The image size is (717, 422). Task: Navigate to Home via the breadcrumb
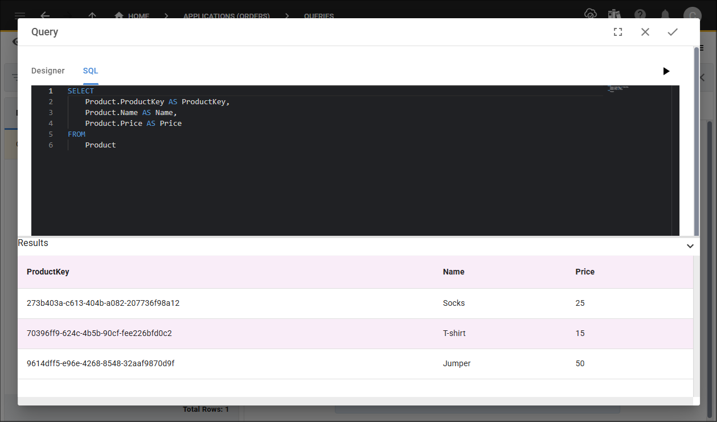click(x=132, y=16)
